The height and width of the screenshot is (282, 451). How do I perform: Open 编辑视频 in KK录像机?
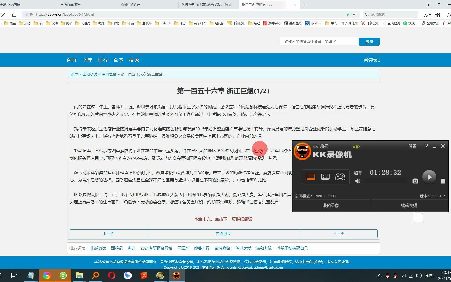[409, 205]
